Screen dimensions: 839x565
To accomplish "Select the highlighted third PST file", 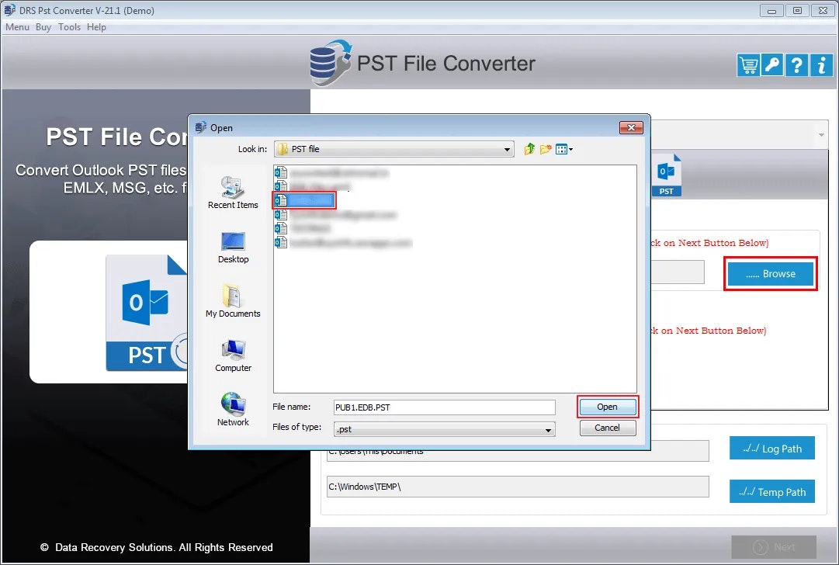I will pos(304,201).
